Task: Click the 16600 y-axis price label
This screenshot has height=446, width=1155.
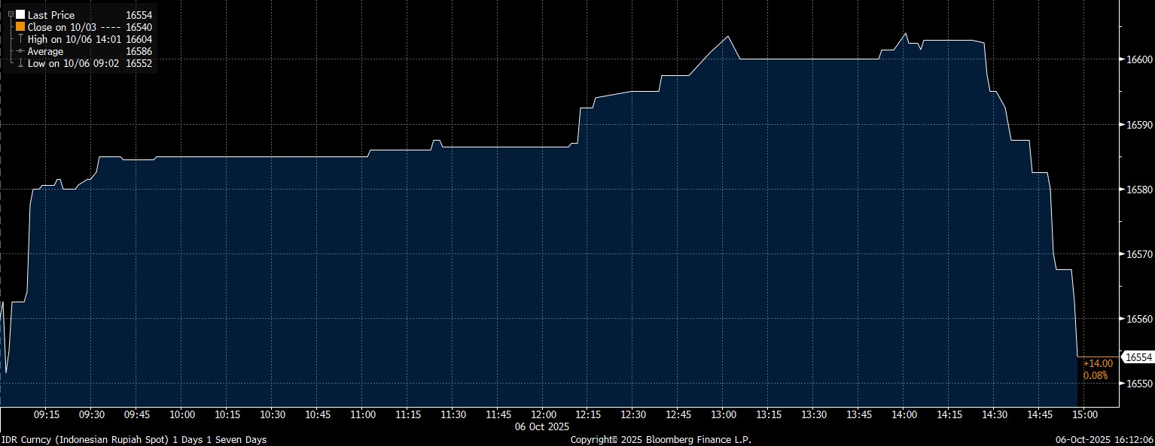Action: coord(1139,59)
